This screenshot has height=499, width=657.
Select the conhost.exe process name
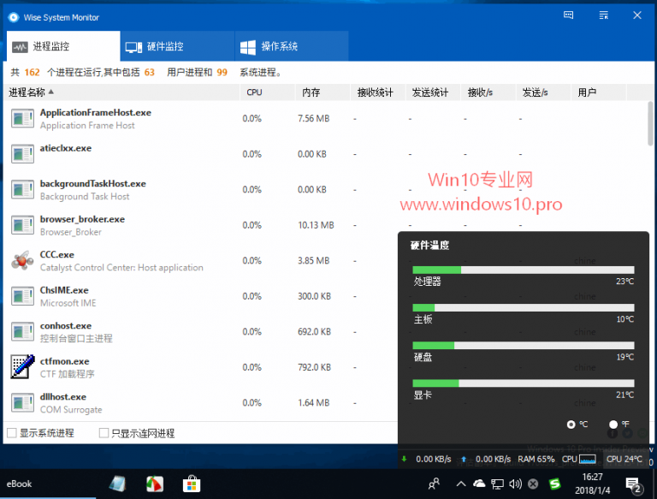pos(65,326)
